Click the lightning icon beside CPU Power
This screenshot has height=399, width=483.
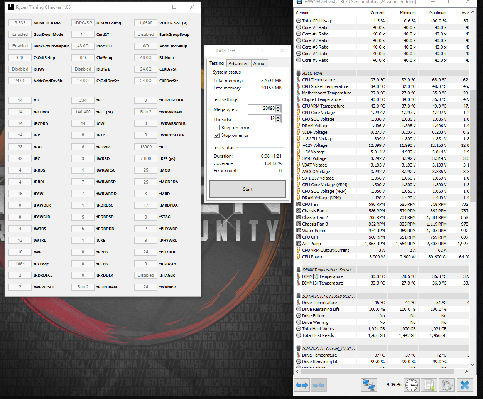tap(299, 257)
